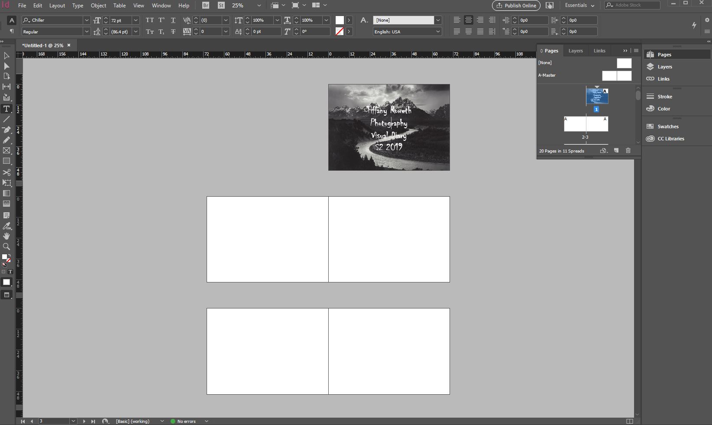
Task: Open the Chiller font family dropdown
Action: [87, 20]
